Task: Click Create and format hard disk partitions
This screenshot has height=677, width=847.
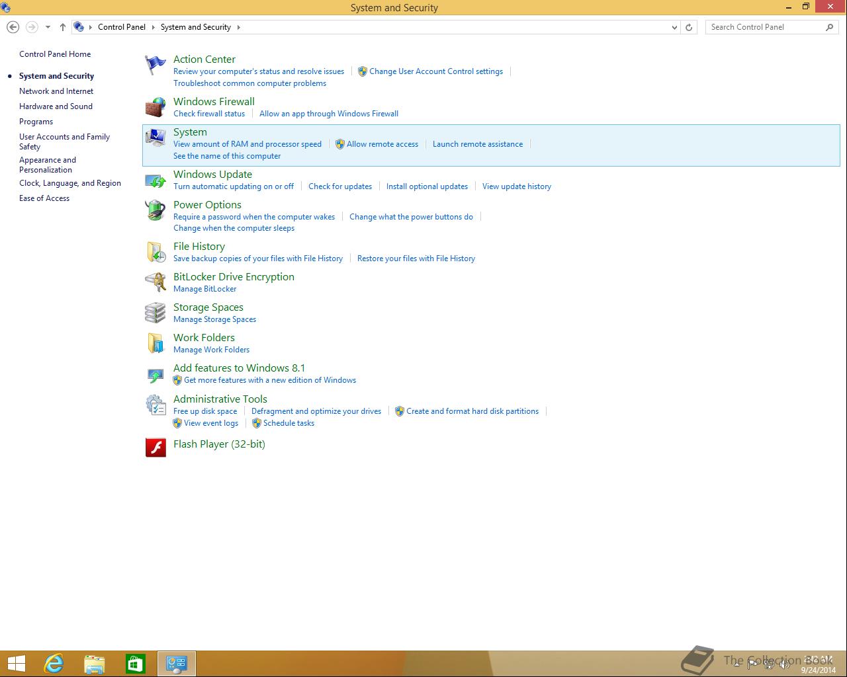Action: (x=472, y=411)
